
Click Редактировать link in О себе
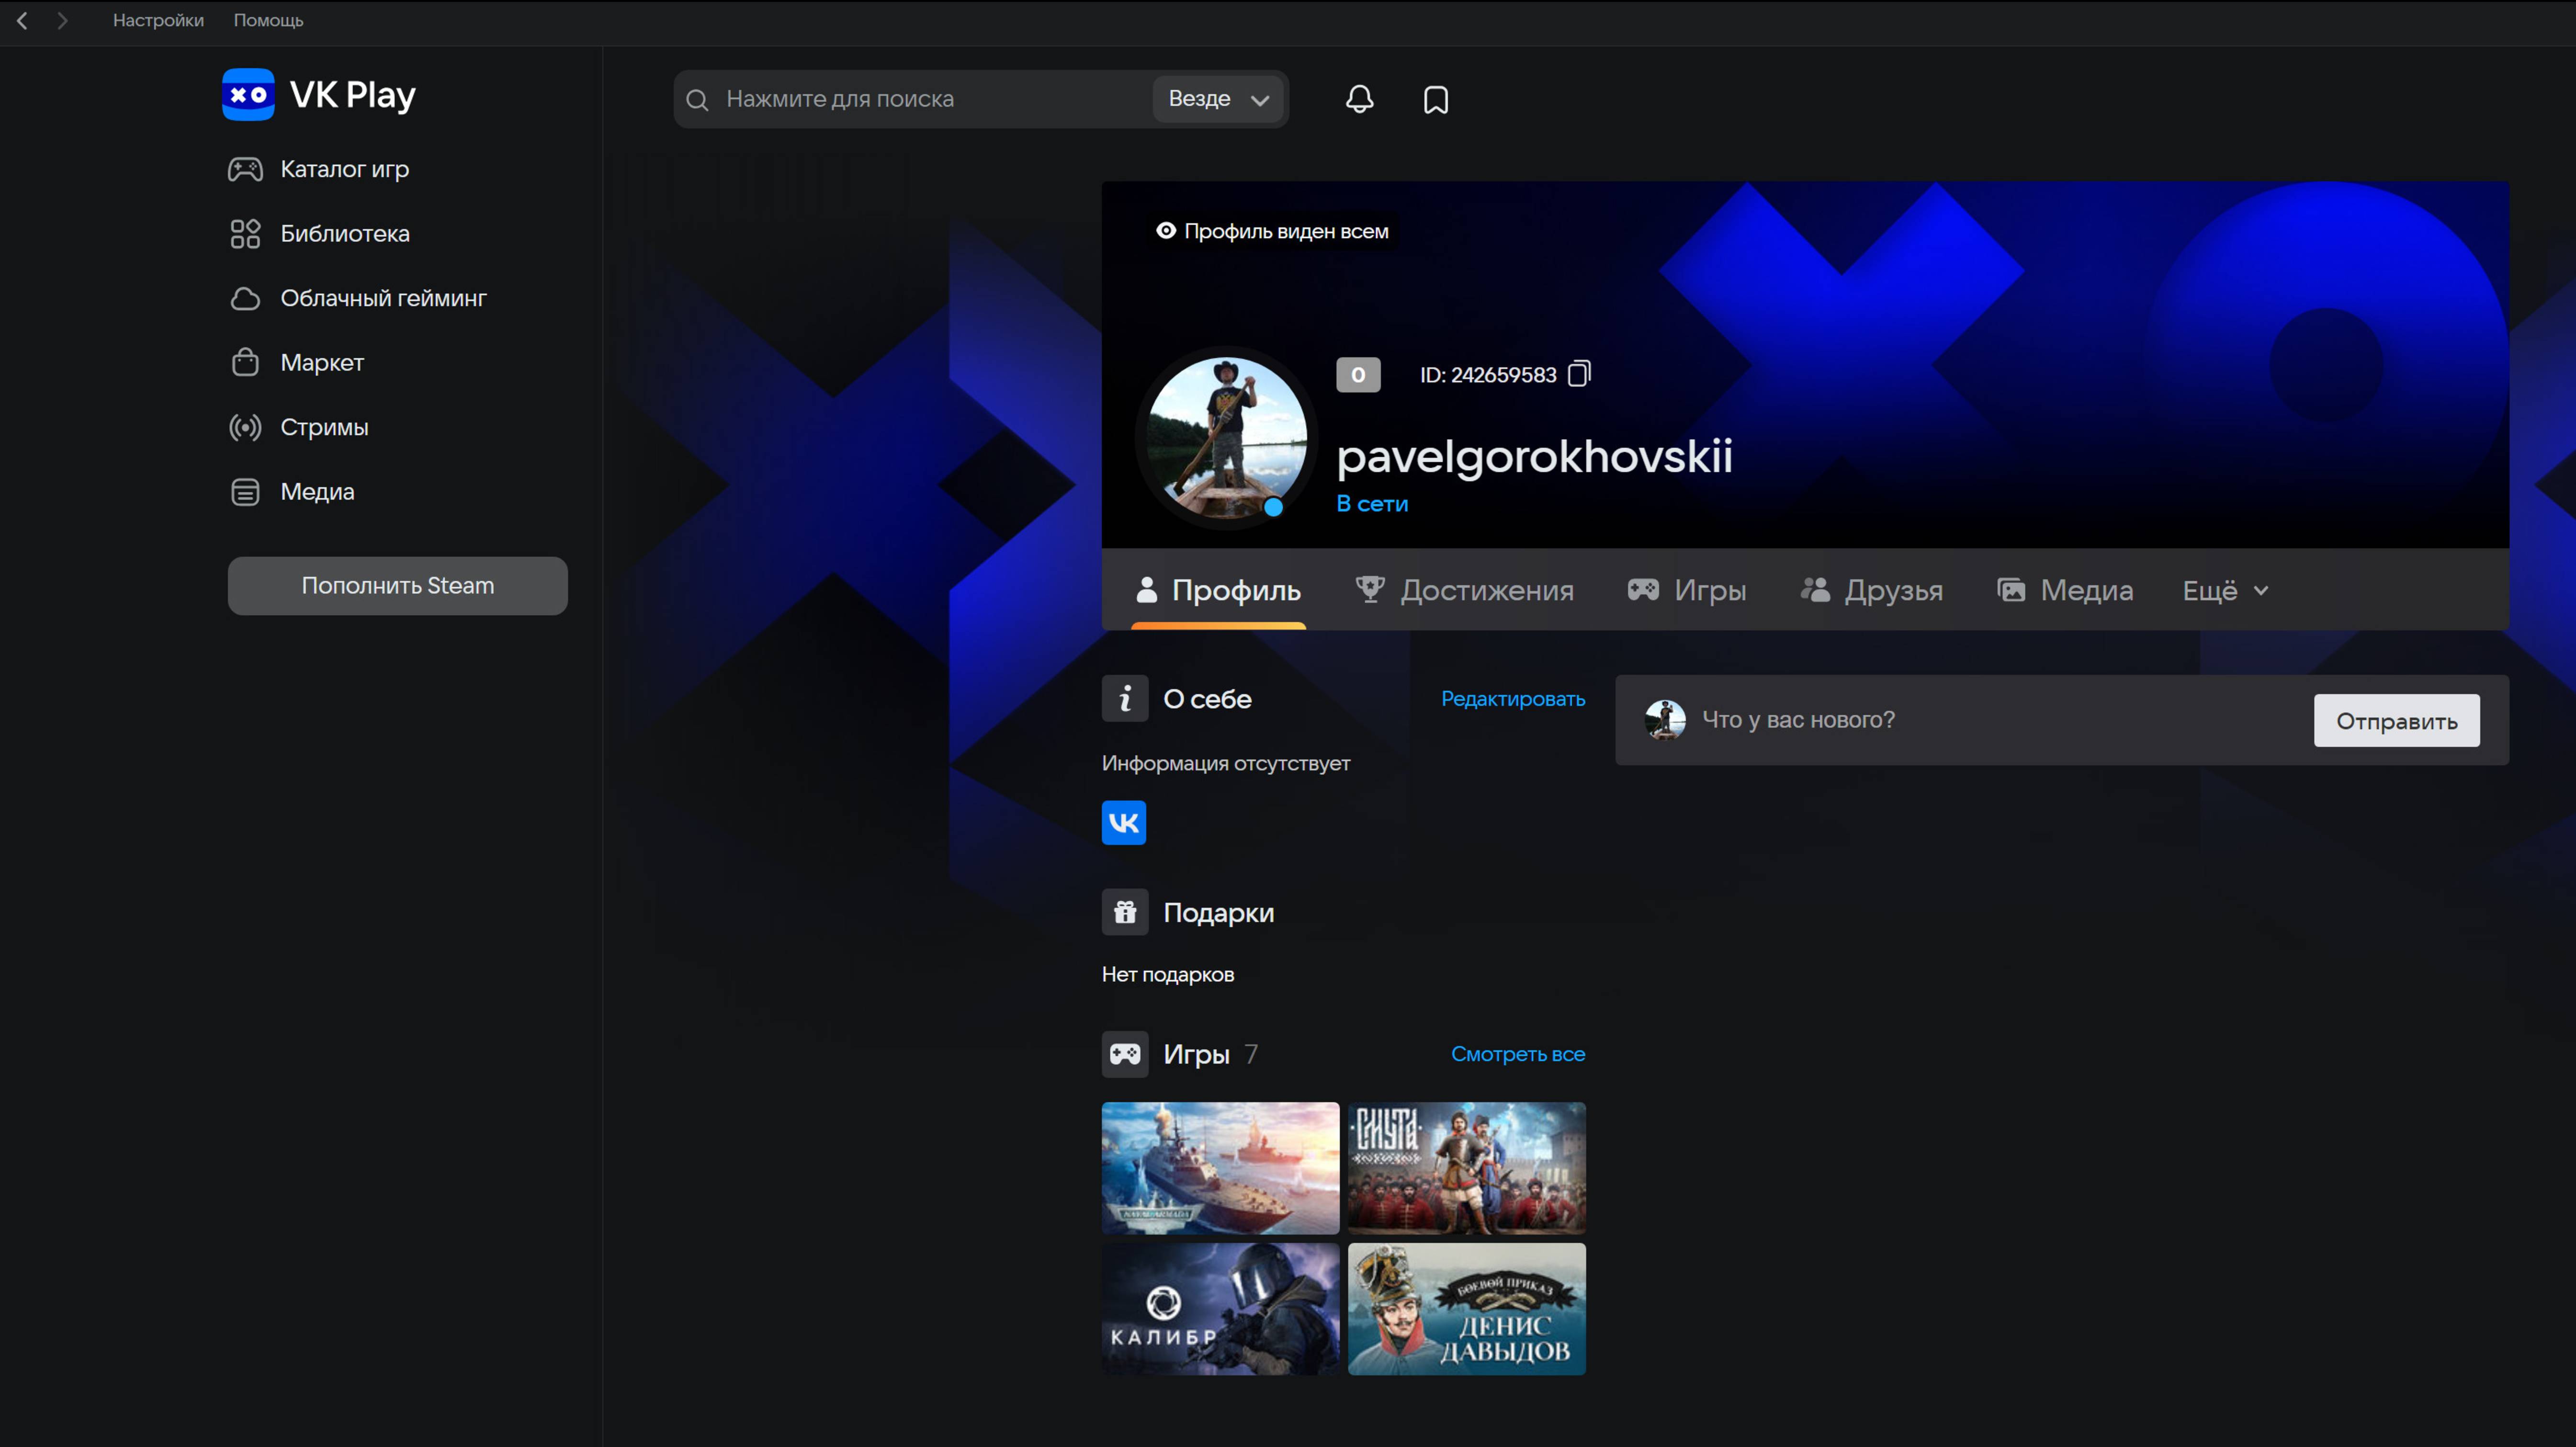pyautogui.click(x=1512, y=699)
